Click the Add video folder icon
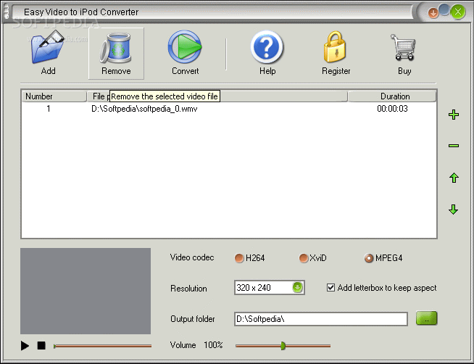 (48, 47)
